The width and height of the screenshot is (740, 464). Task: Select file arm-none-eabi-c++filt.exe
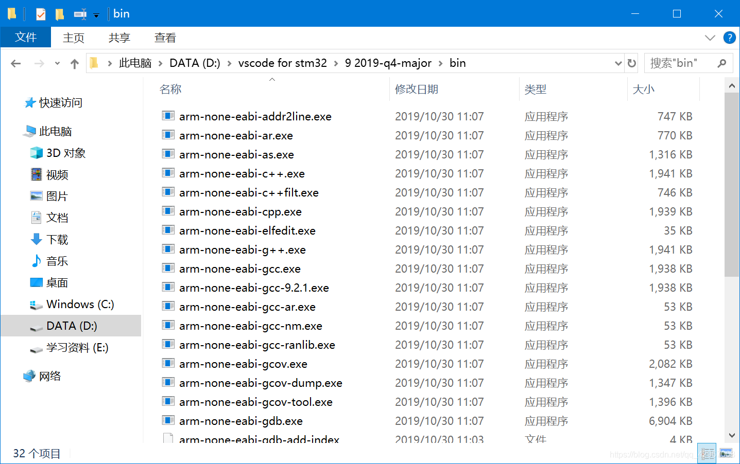[249, 192]
